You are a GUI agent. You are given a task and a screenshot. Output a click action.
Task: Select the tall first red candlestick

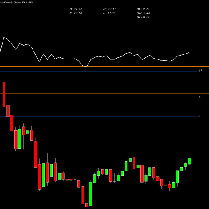click(x=4, y=94)
